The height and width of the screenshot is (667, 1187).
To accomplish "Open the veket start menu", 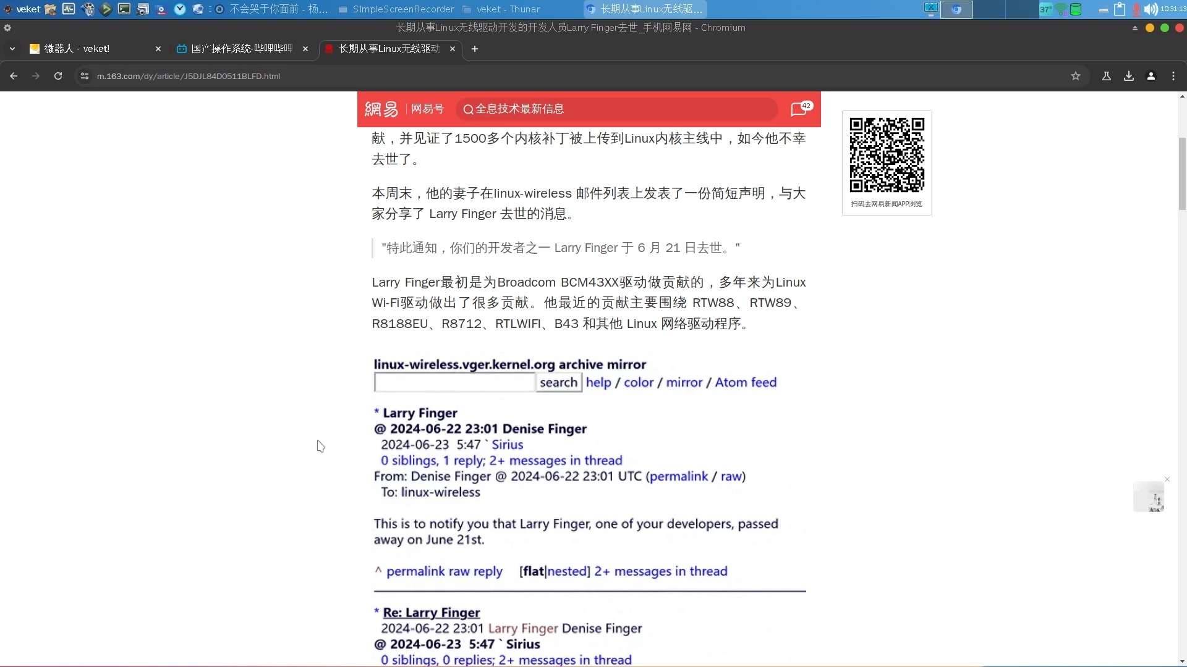I will pos(22,9).
